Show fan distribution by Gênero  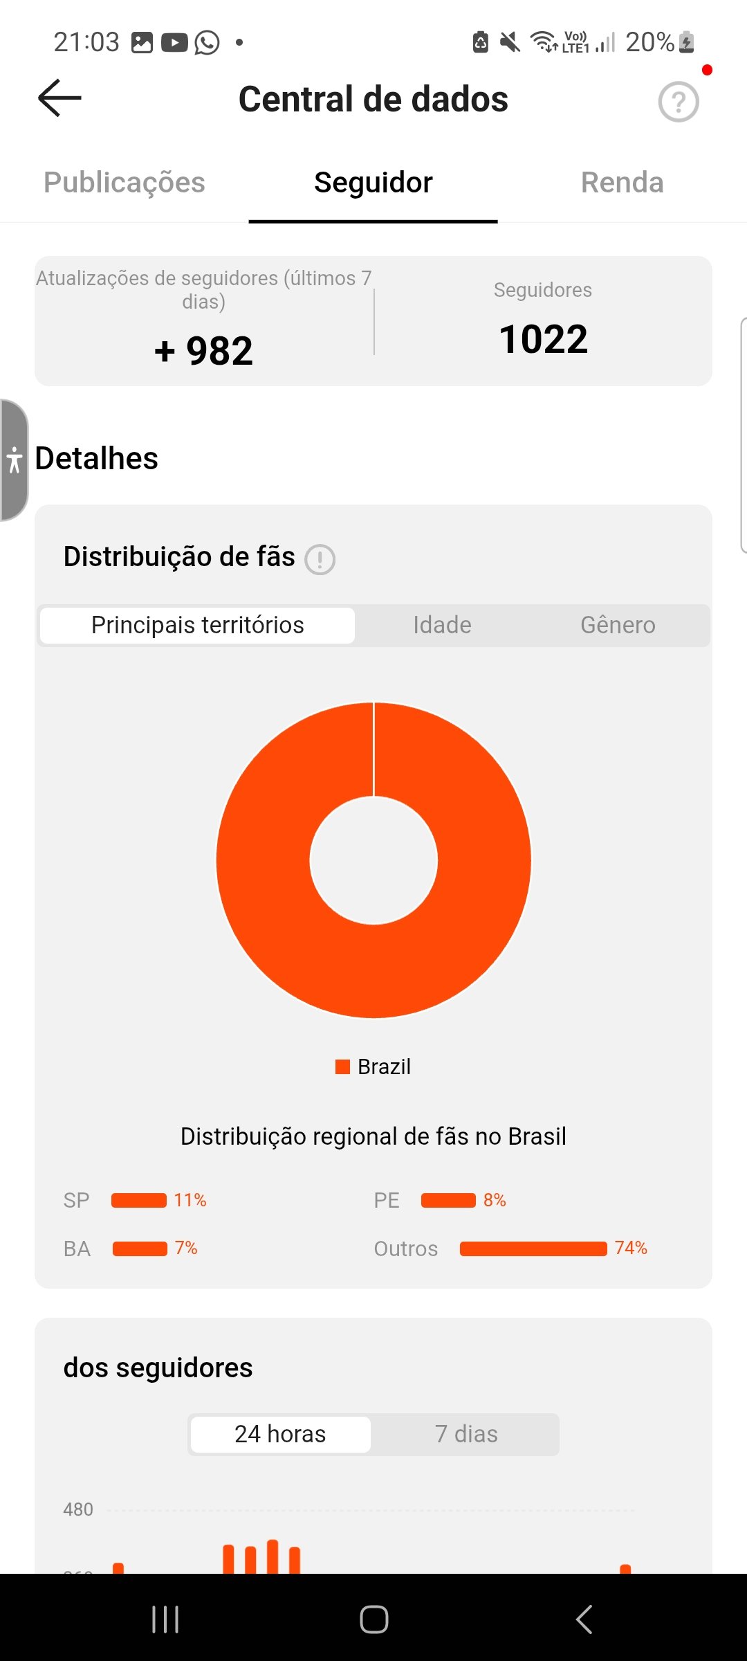point(618,625)
